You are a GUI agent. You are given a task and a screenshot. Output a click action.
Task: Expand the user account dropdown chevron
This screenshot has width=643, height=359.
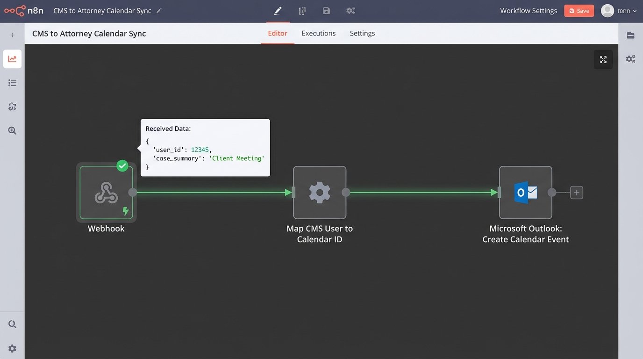(x=635, y=11)
